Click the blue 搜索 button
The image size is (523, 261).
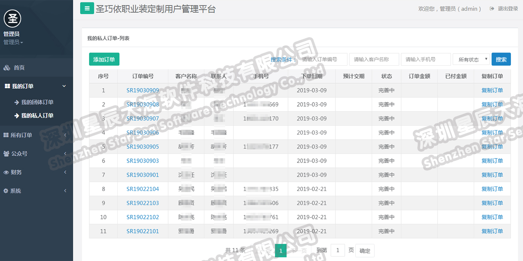click(501, 59)
